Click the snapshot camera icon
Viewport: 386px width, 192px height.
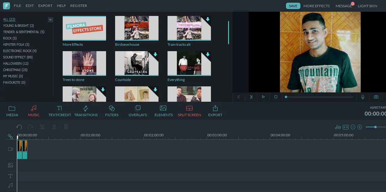pos(376,97)
